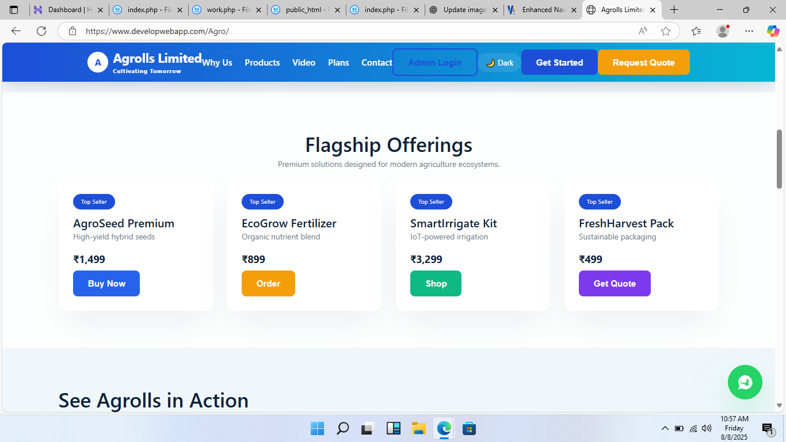Open the floating chat widget

click(745, 382)
